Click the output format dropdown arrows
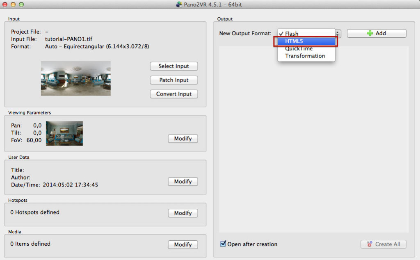The width and height of the screenshot is (420, 260). click(338, 34)
